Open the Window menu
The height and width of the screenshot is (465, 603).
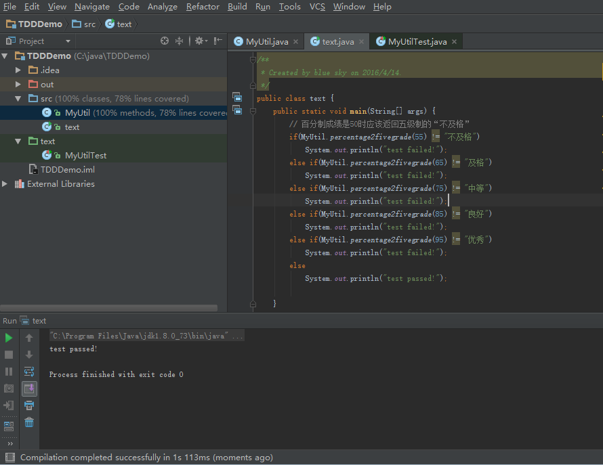(x=349, y=7)
